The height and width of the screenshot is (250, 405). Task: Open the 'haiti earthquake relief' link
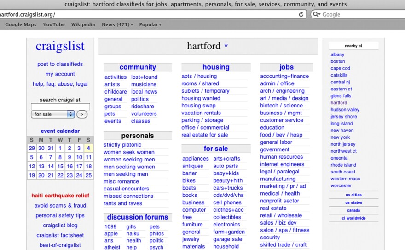pos(60,196)
